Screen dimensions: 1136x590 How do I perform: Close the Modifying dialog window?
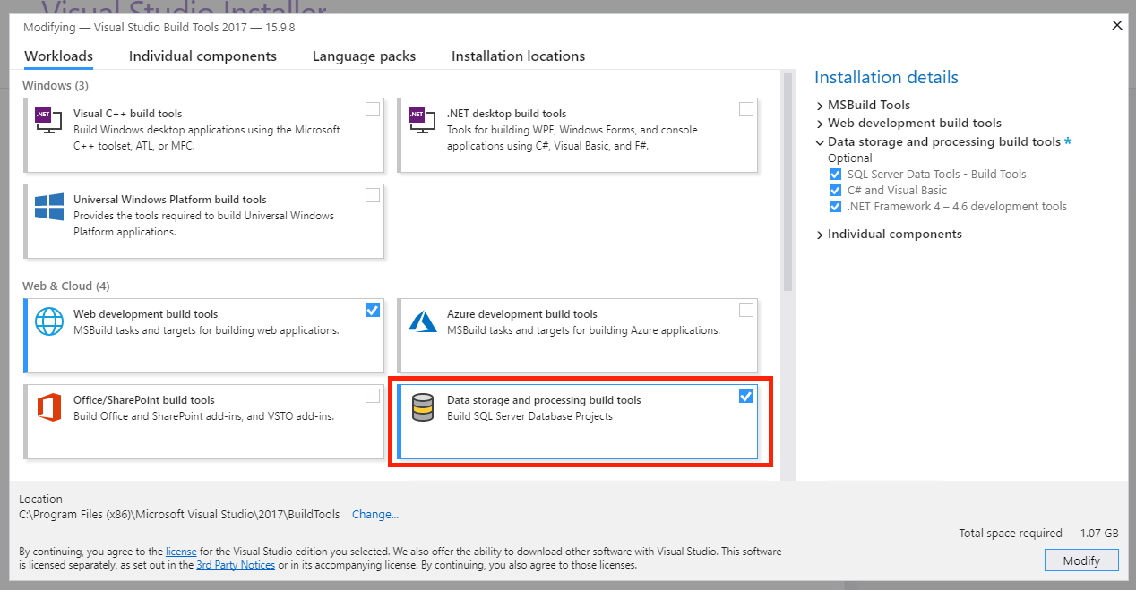(x=1116, y=25)
